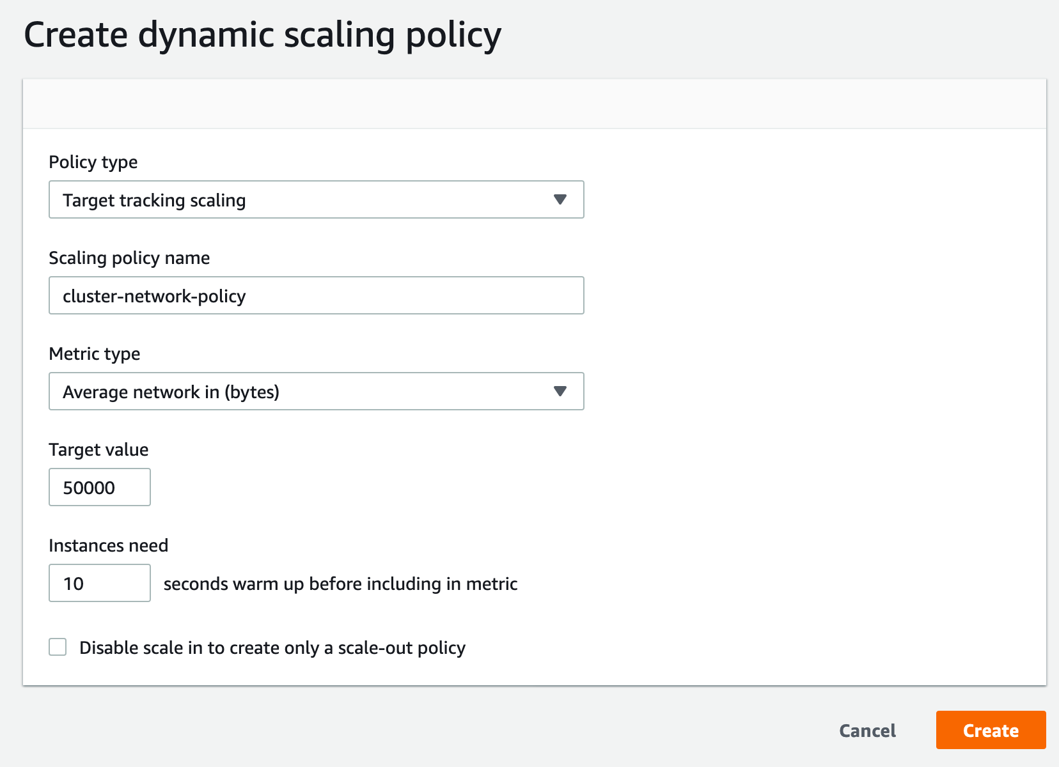
Task: Click the 'Instances need' label
Action: point(109,546)
